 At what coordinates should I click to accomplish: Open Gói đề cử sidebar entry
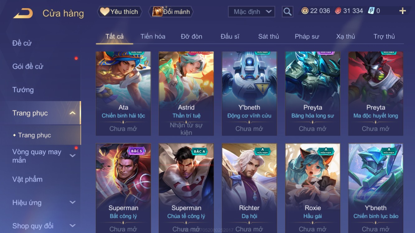(x=28, y=66)
